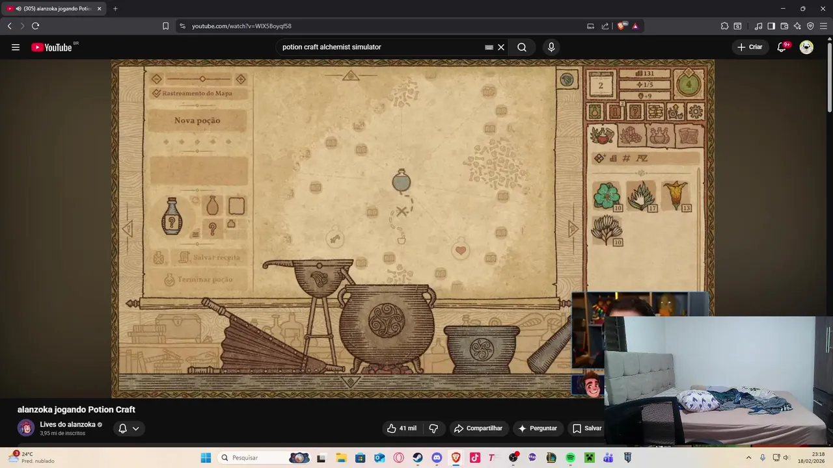The image size is (833, 468).
Task: Click the Nova poção title field
Action: pyautogui.click(x=197, y=120)
